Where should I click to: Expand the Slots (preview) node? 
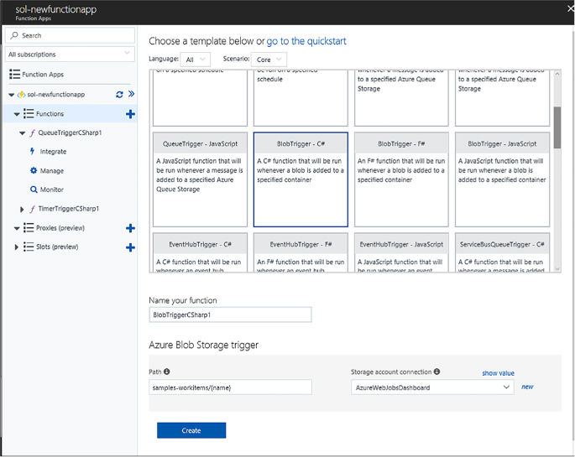[x=17, y=247]
